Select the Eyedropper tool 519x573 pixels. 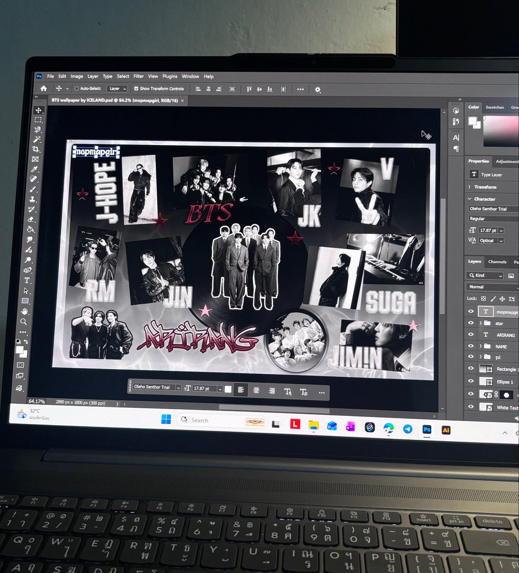click(34, 169)
